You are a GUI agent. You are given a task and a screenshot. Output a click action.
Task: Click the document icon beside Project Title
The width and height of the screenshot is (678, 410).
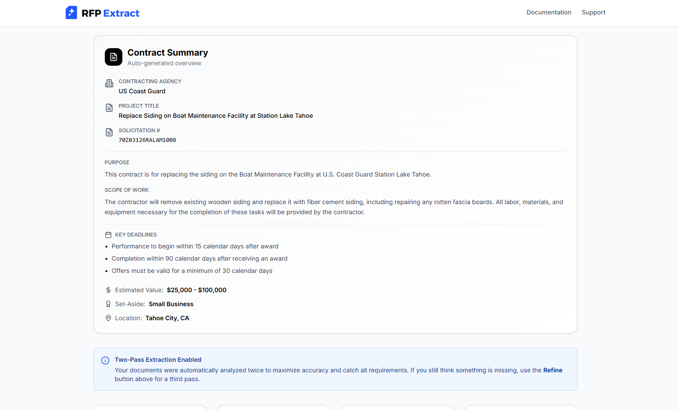pyautogui.click(x=109, y=107)
